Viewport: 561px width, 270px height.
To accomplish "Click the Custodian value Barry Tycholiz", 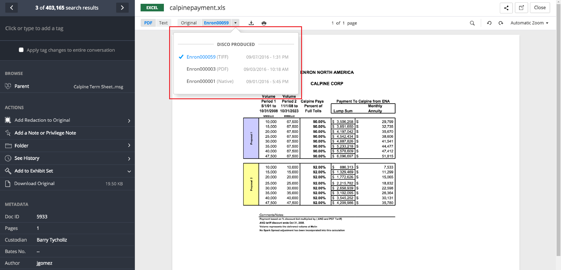I will (52, 240).
